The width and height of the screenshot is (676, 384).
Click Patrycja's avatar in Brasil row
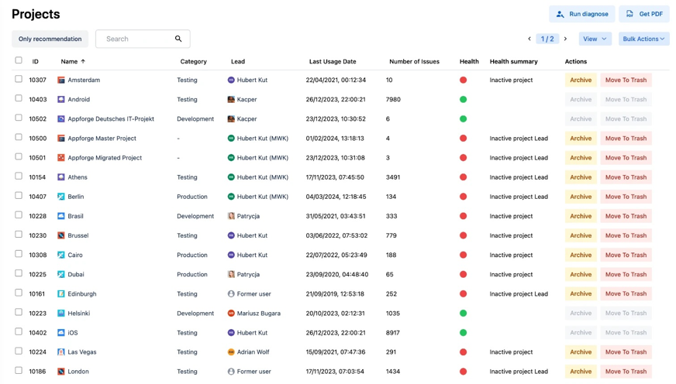[x=231, y=216]
